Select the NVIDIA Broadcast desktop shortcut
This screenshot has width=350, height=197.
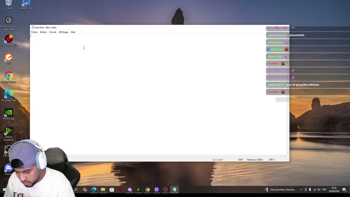9,134
